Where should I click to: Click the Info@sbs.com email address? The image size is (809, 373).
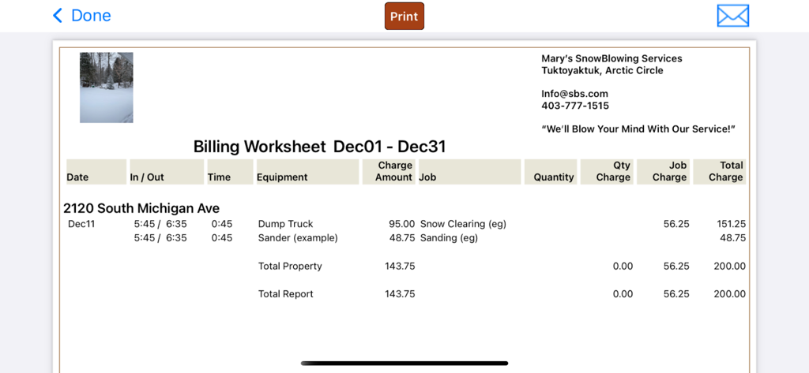[575, 94]
